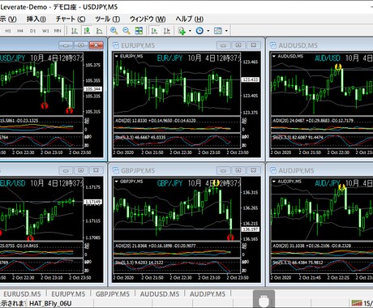Zoom in on the chart
Image resolution: width=373 pixels, height=308 pixels.
click(114, 31)
